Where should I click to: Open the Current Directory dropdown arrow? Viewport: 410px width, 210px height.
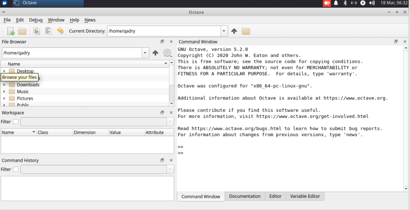(224, 31)
